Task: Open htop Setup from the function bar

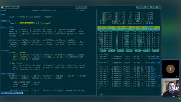Action: (111, 50)
